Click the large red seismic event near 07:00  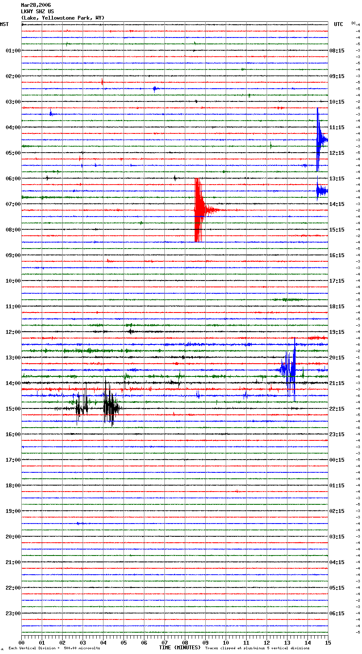[200, 210]
